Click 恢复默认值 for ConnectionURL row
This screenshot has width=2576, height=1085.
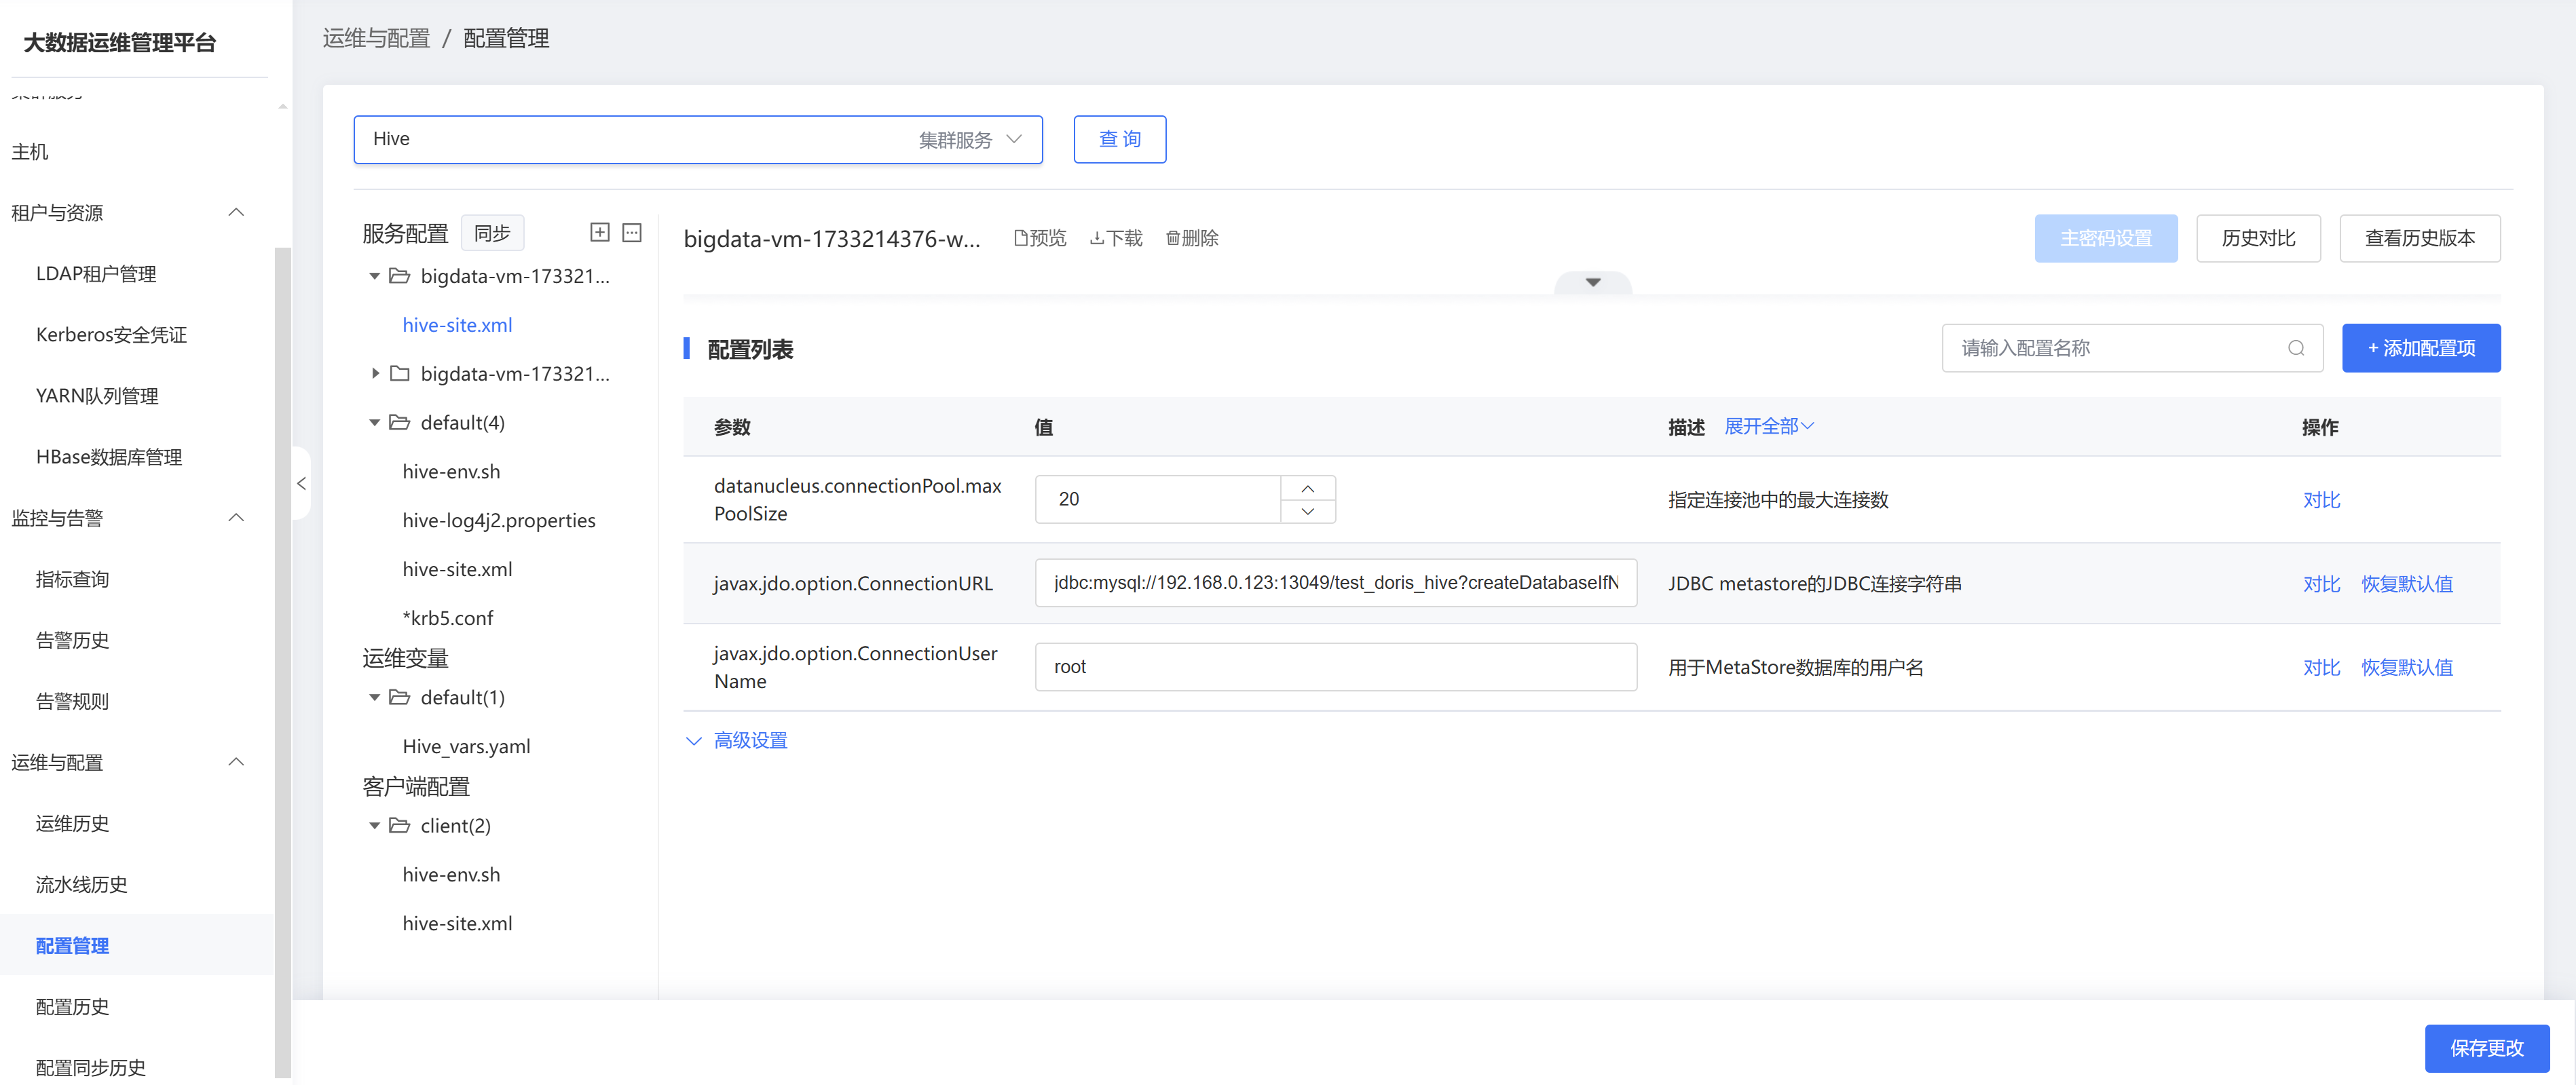(2407, 584)
